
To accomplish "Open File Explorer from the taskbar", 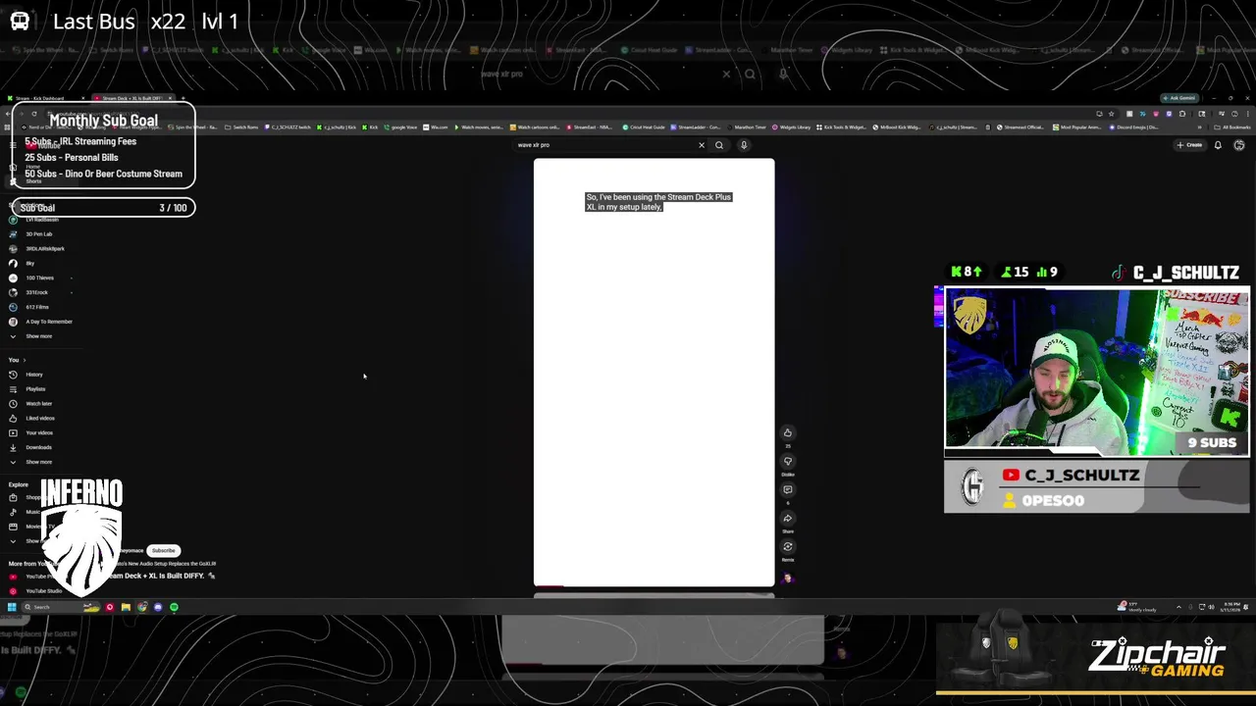I will 126,607.
